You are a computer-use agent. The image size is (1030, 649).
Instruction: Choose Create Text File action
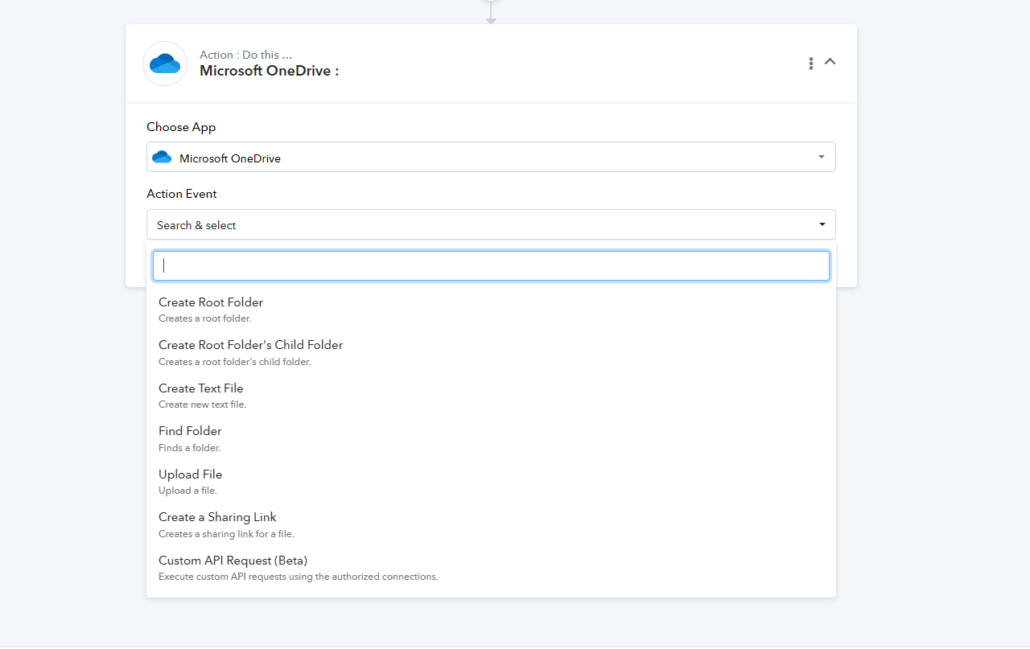[491, 395]
